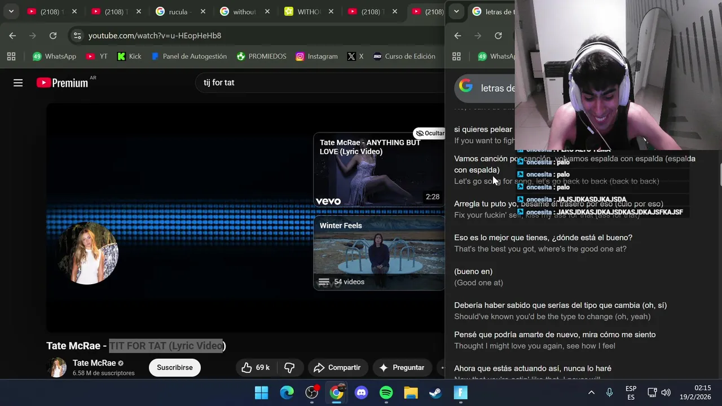Go back in the YouTube window
Image resolution: width=722 pixels, height=406 pixels.
click(x=12, y=36)
